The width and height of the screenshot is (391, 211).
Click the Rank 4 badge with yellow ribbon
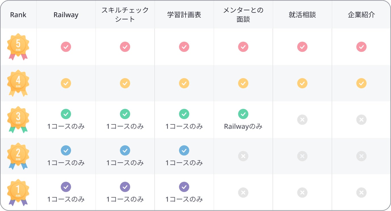click(x=18, y=83)
